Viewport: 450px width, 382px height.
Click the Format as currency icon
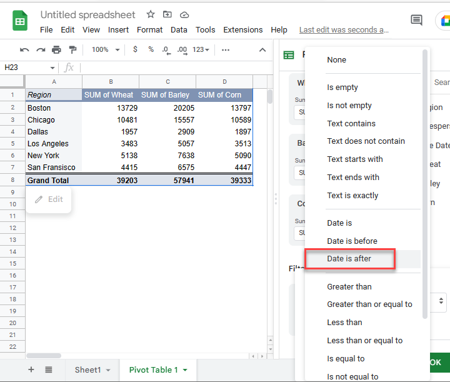(135, 50)
